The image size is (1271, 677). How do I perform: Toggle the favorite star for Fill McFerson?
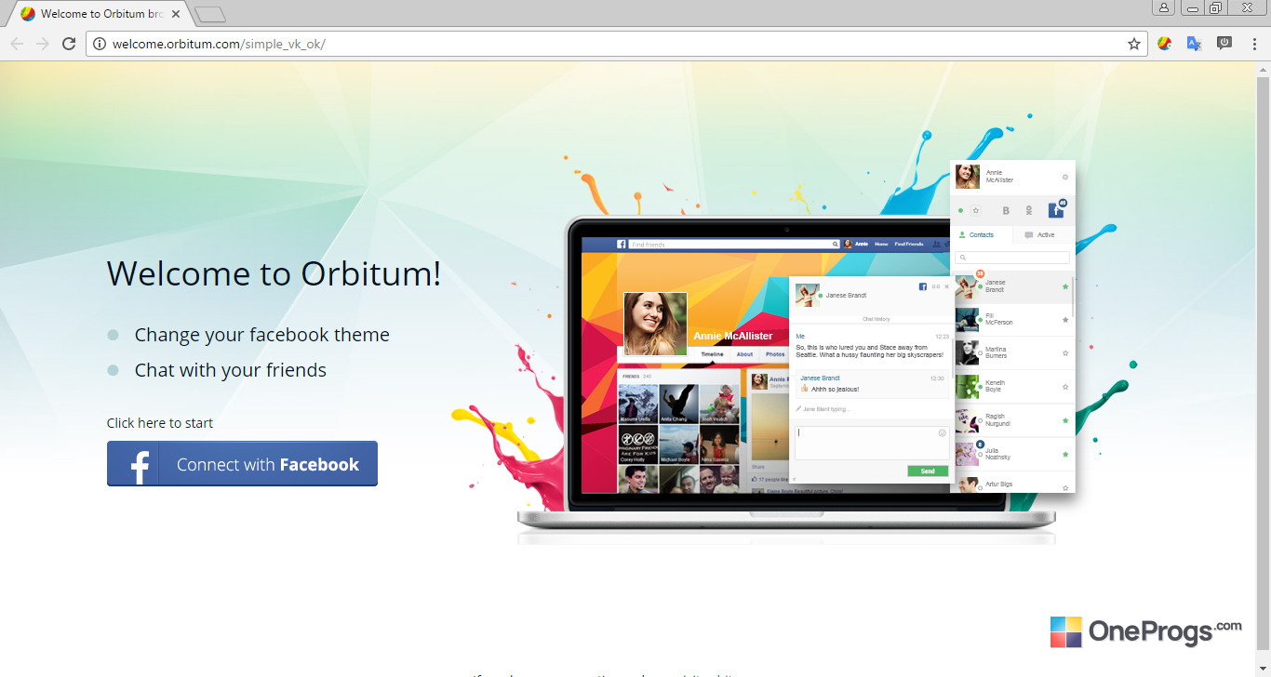click(1065, 320)
